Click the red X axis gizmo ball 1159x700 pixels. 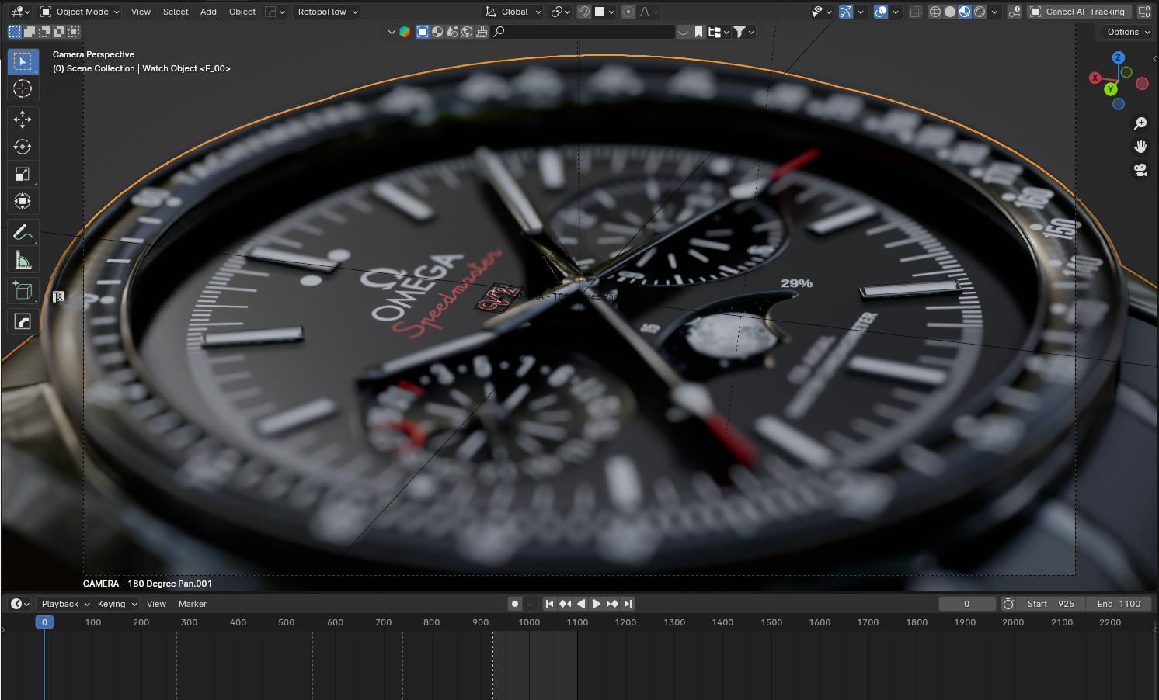[1095, 78]
